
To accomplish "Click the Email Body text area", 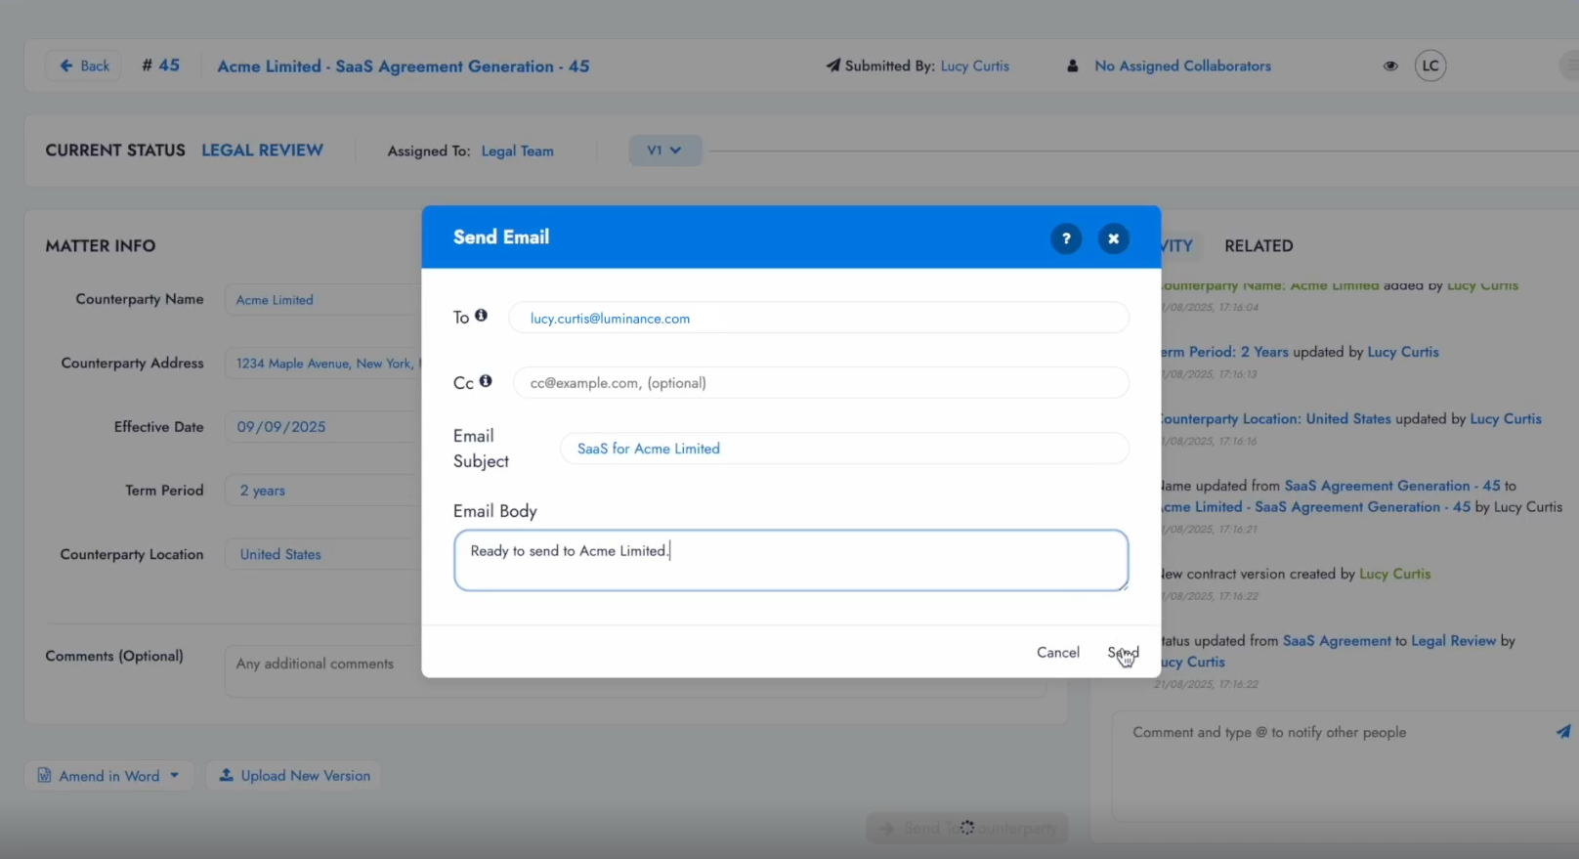I will pyautogui.click(x=790, y=560).
